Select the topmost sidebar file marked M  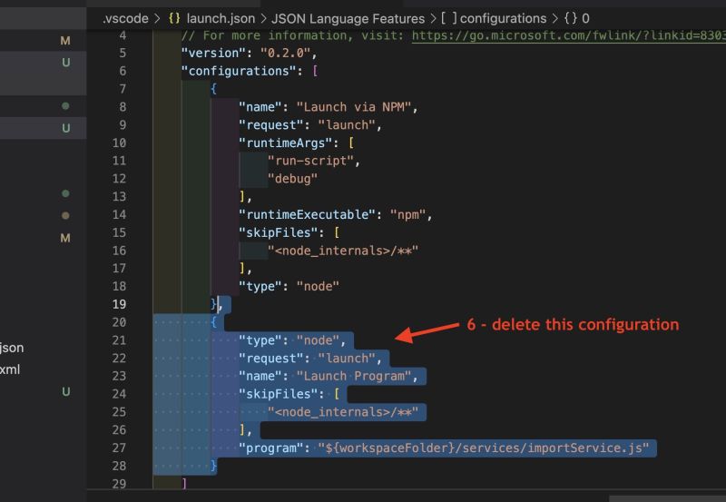coord(43,41)
